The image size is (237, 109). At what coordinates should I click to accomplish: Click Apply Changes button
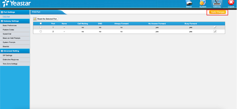[x=218, y=12]
